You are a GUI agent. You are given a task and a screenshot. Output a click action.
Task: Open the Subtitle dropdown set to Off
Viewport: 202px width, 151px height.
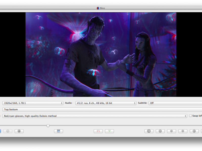[x=175, y=103]
